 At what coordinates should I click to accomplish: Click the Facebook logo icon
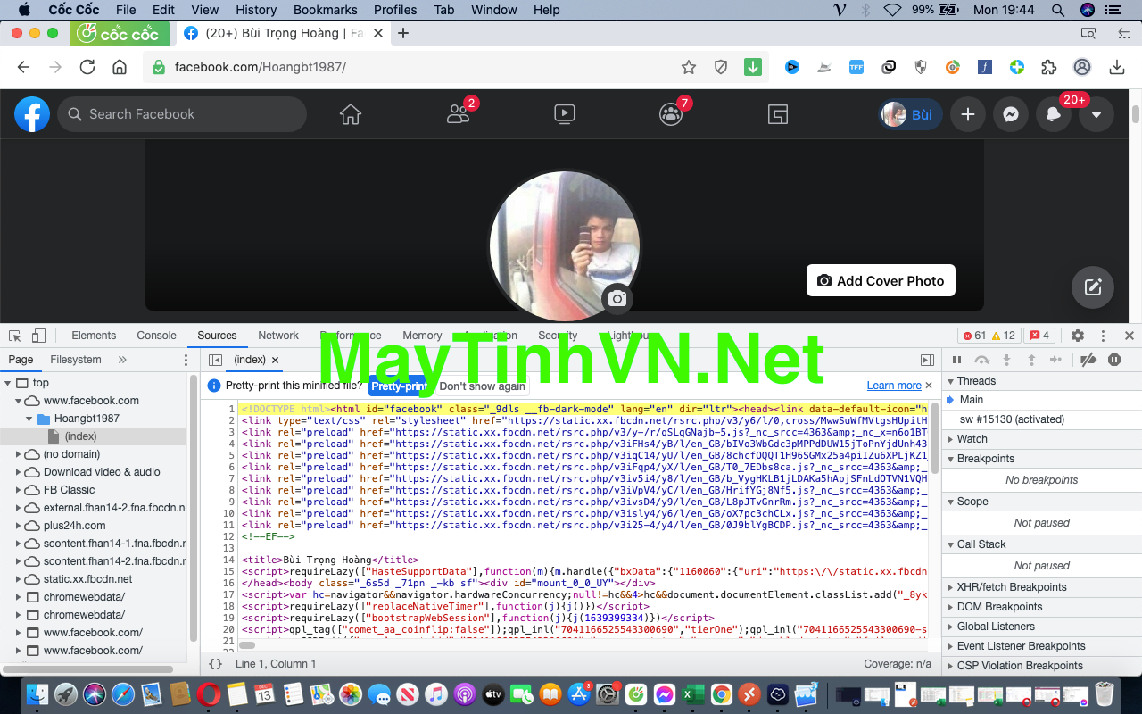click(32, 114)
